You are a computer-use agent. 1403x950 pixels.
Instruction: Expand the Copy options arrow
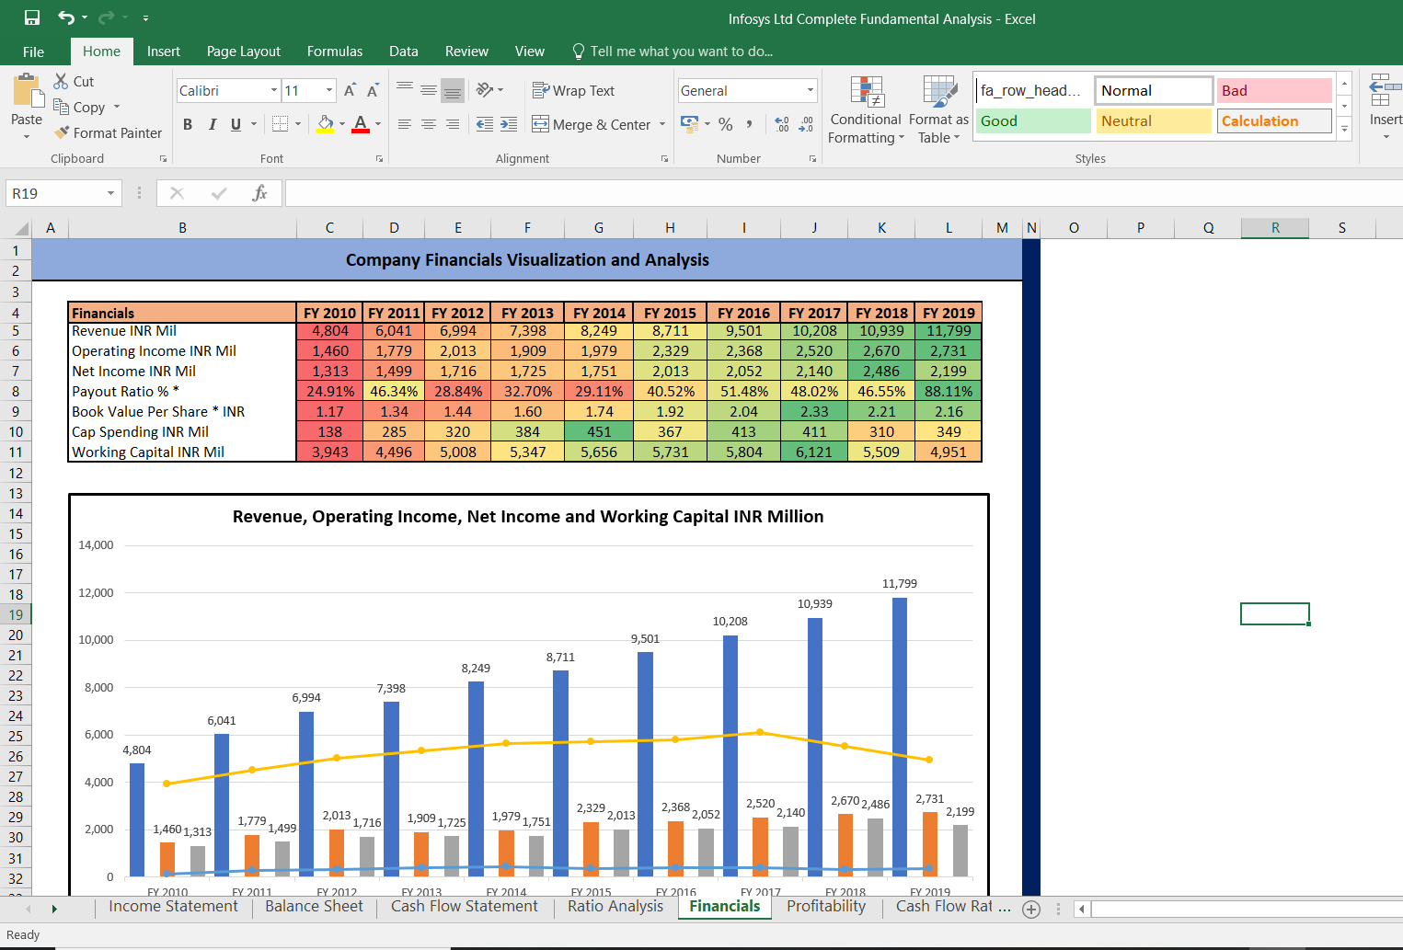click(117, 107)
